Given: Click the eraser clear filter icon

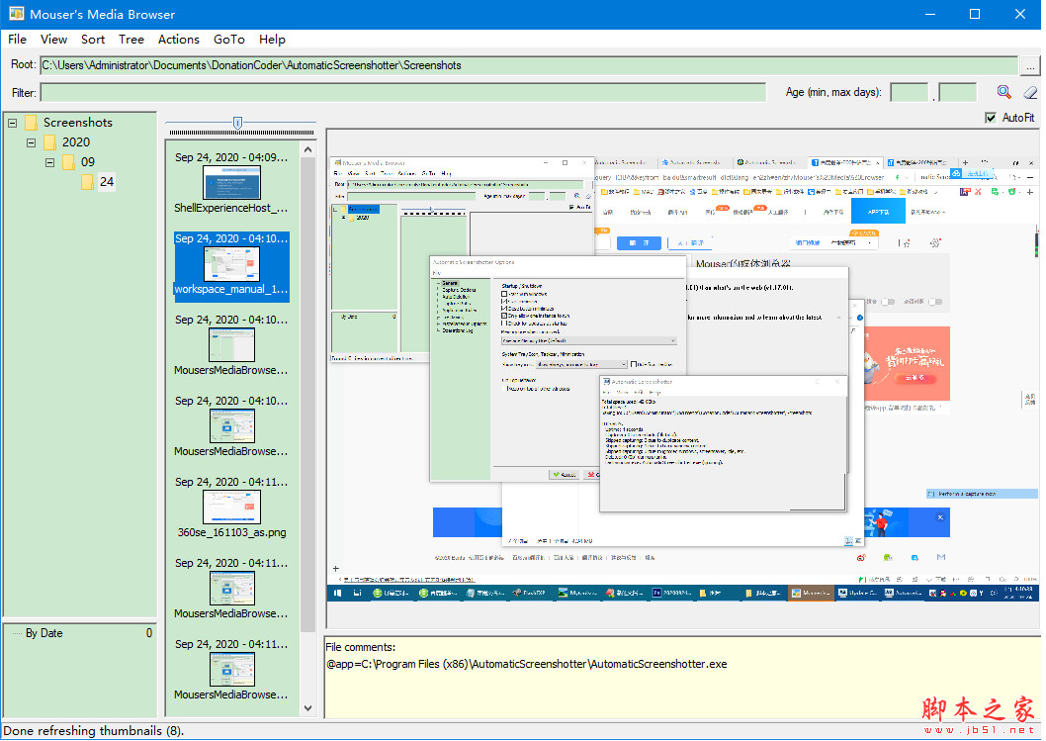Looking at the screenshot, I should coord(1029,92).
